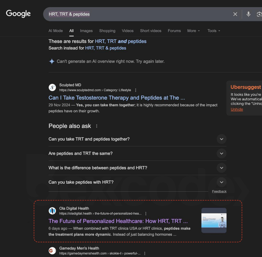Open "The Future of Personalized Healthcare" result link

click(x=118, y=221)
